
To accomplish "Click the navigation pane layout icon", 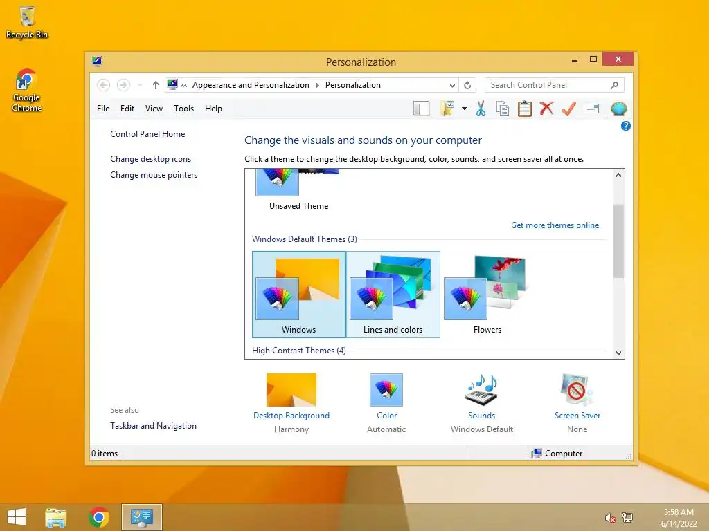I will click(x=421, y=109).
